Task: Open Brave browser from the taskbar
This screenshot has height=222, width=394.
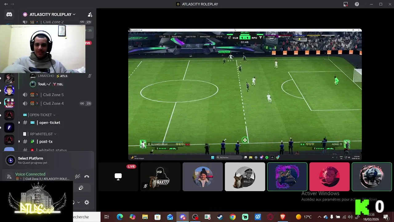Action: click(283, 217)
